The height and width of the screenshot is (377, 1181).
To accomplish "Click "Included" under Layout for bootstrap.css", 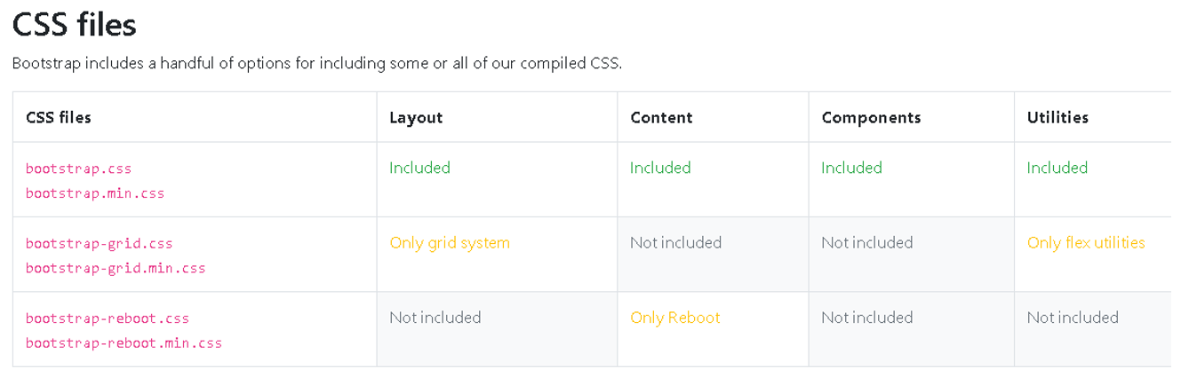I will [x=419, y=168].
